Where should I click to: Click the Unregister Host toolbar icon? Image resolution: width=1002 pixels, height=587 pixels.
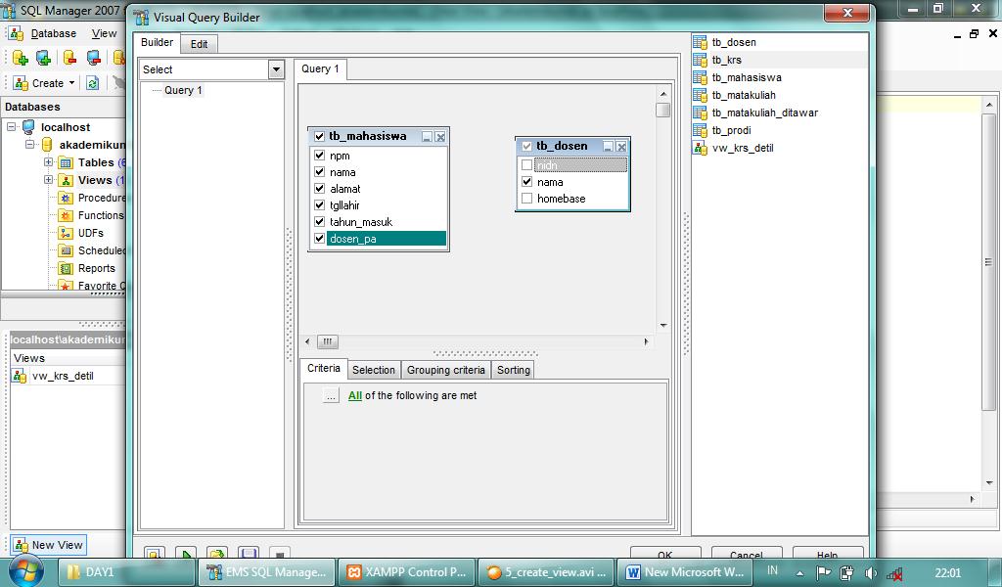click(93, 58)
